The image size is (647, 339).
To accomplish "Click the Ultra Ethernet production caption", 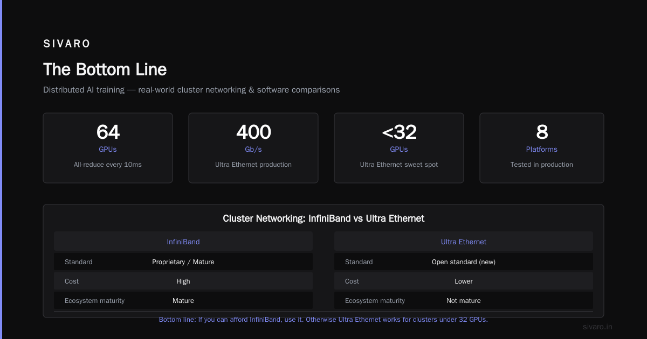I will 253,165.
